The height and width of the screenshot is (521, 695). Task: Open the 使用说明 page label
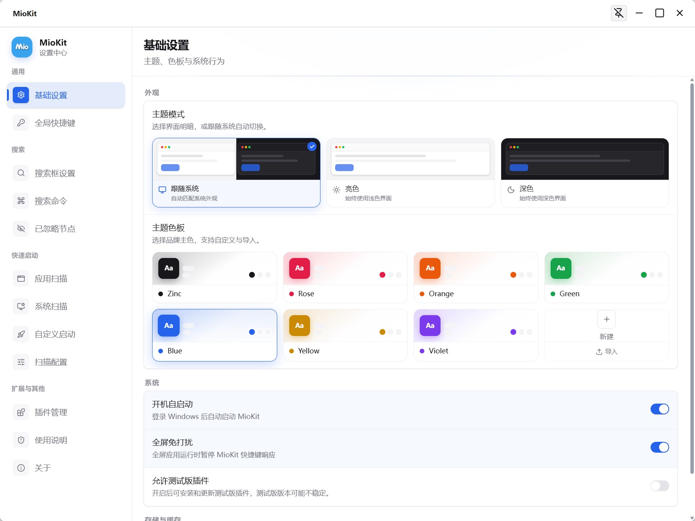coord(51,440)
